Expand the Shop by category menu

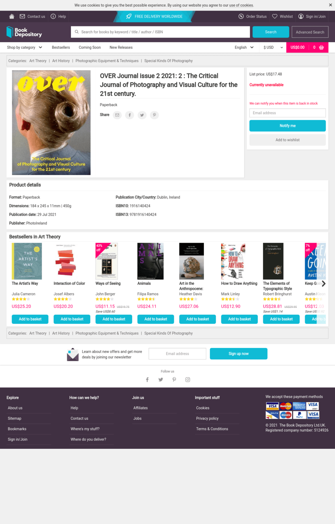click(x=24, y=47)
